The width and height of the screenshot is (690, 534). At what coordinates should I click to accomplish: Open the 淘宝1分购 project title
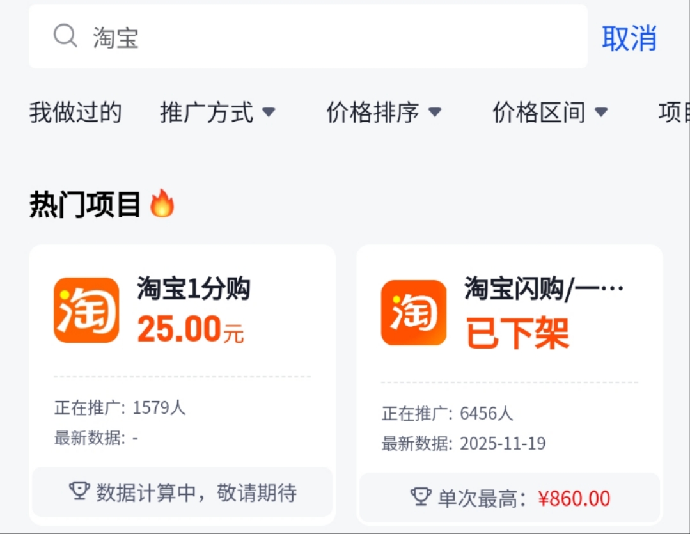coord(194,289)
